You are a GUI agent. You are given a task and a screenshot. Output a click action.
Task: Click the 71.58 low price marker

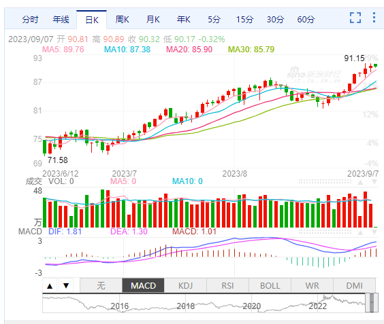(x=58, y=160)
